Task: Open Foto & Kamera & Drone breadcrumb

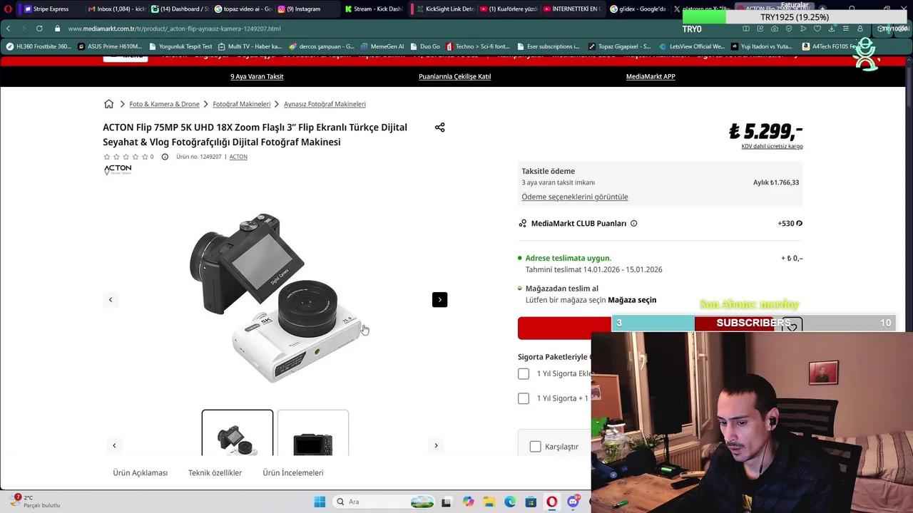Action: (x=164, y=104)
